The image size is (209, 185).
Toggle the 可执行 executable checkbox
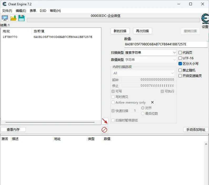[x=162, y=91]
